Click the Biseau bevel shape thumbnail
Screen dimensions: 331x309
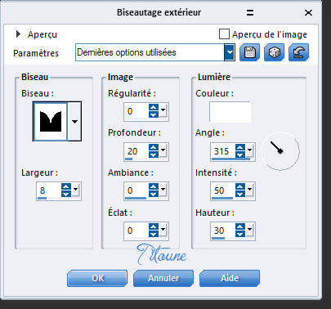click(51, 122)
